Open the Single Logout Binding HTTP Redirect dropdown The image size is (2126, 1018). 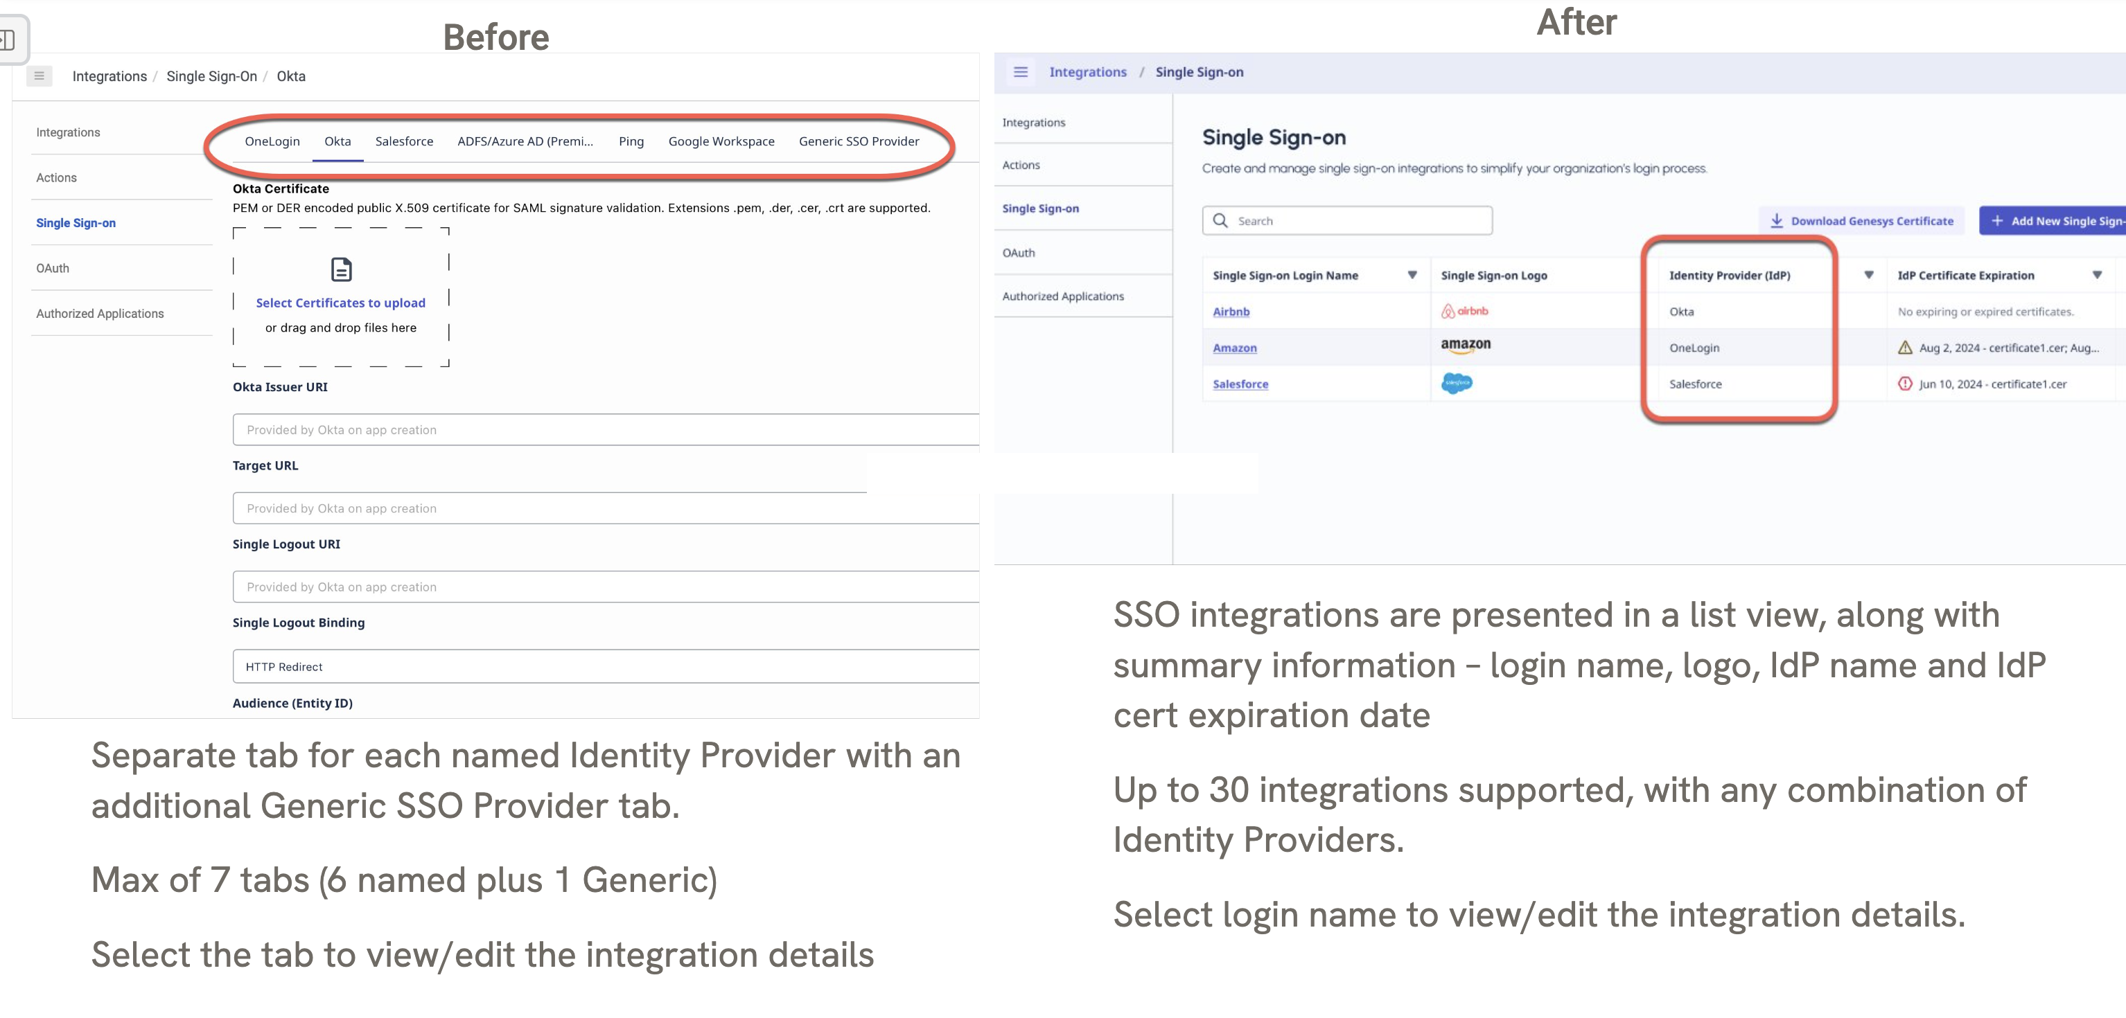click(606, 666)
